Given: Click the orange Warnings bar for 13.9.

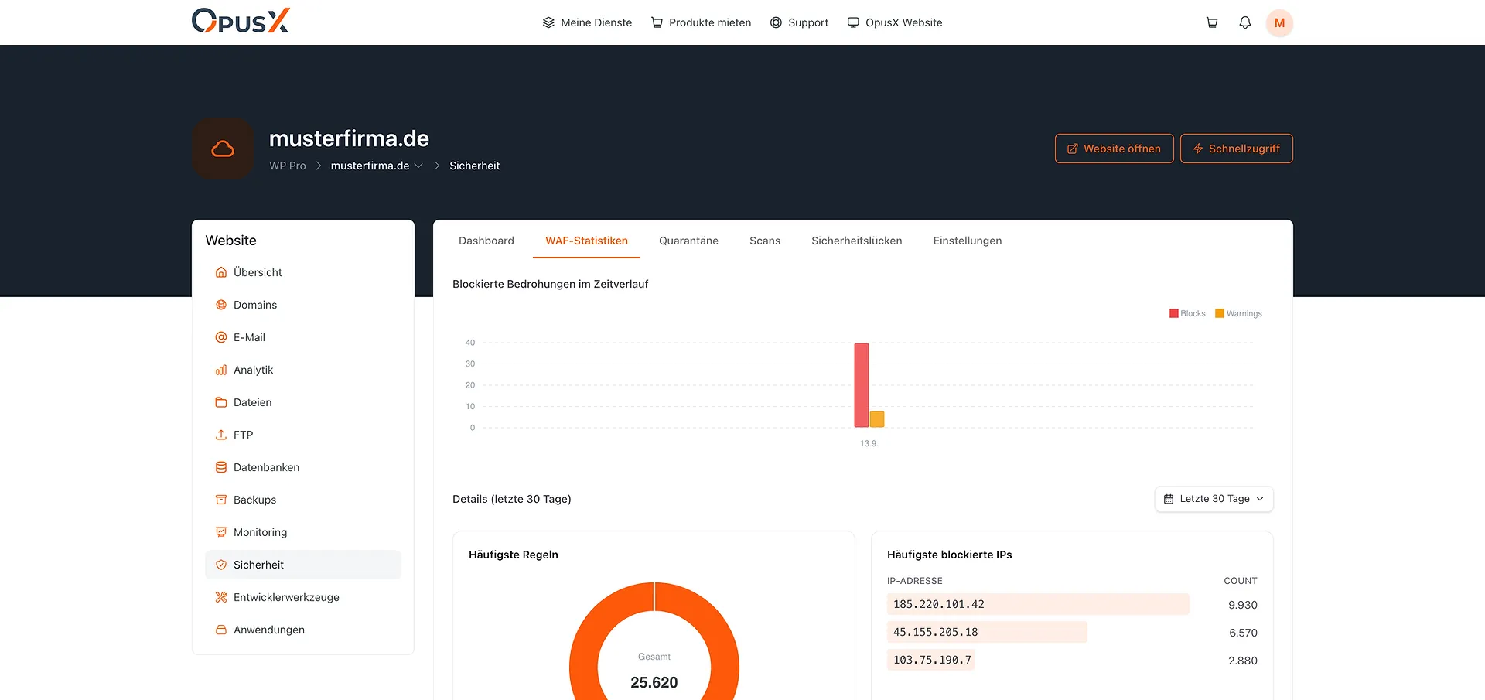Looking at the screenshot, I should point(877,419).
